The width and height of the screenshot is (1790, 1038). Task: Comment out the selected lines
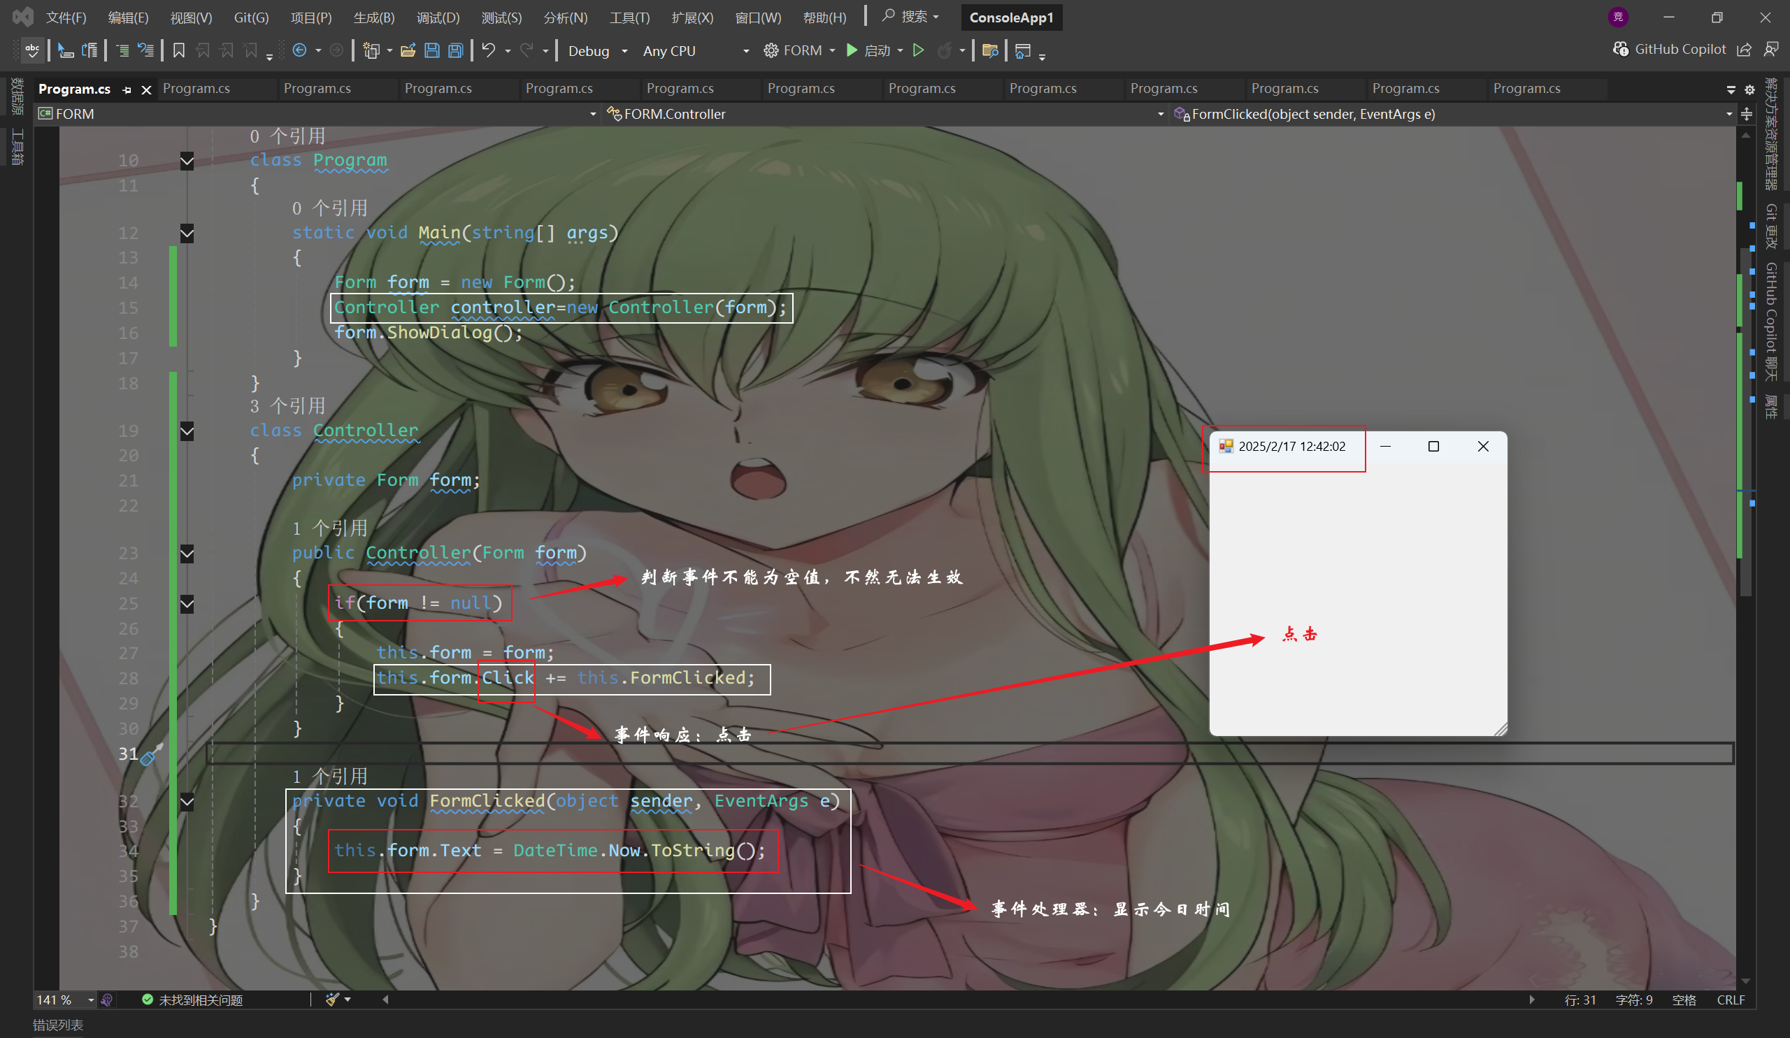coord(122,50)
